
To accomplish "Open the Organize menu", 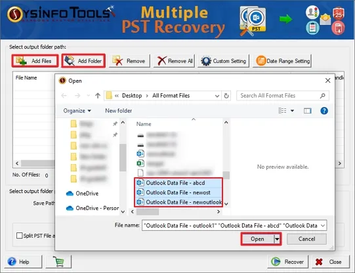I will 77,111.
